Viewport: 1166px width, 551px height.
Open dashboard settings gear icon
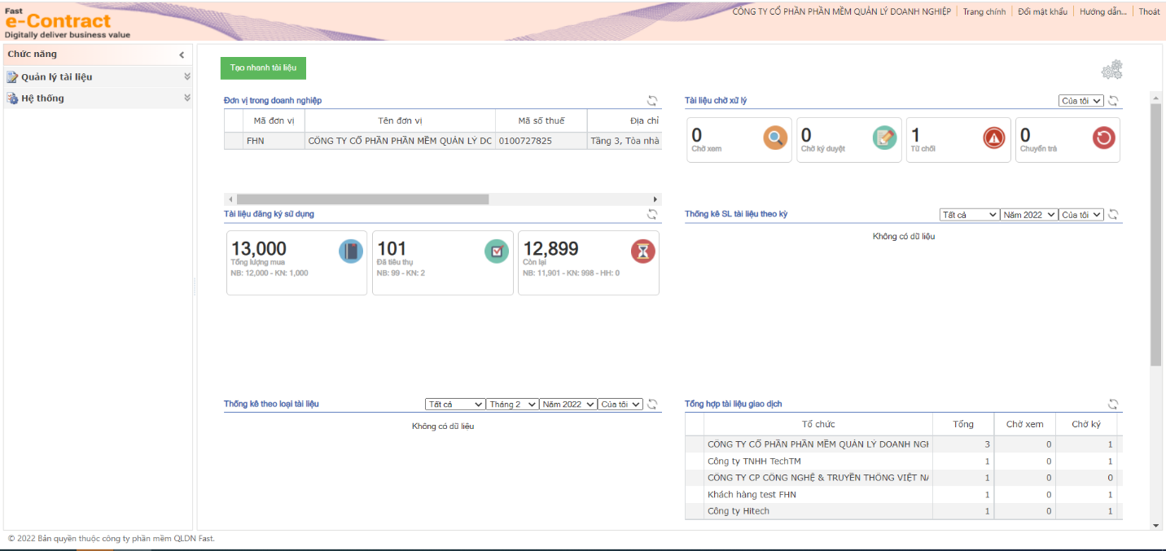[x=1111, y=70]
